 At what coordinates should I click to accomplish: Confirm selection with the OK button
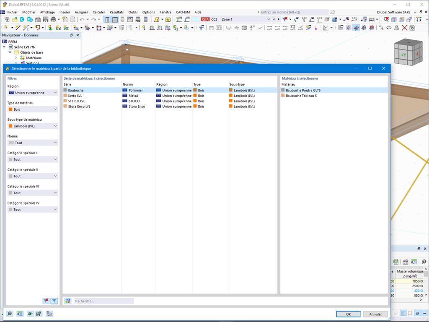click(x=348, y=314)
